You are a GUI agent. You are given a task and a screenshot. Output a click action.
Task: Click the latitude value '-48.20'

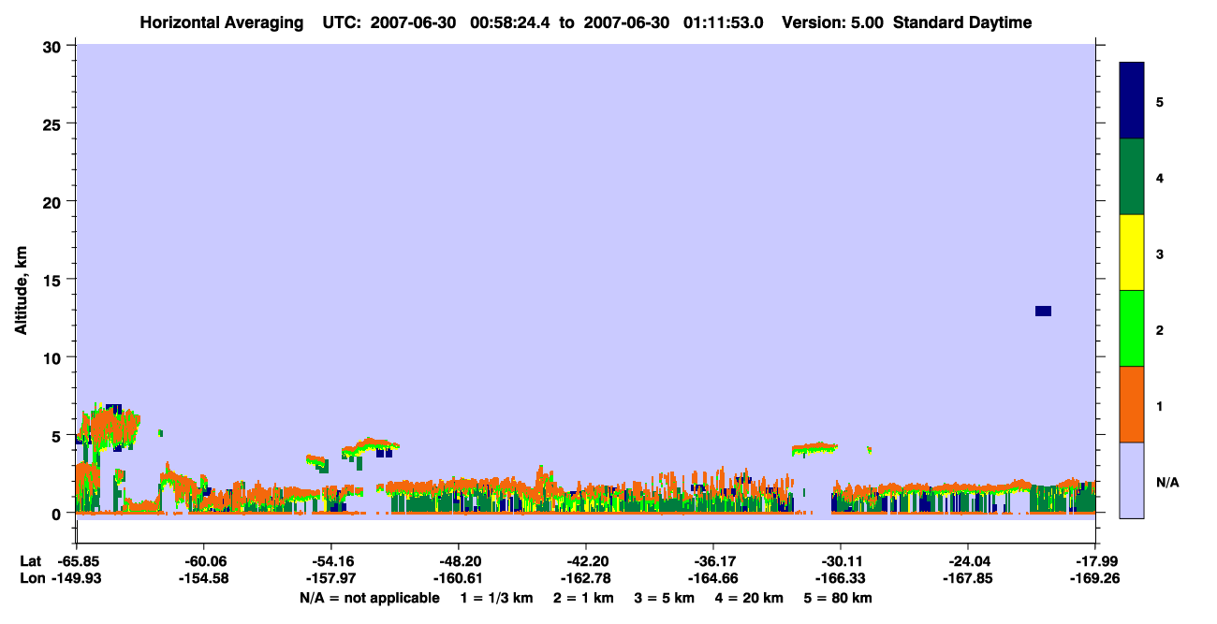point(458,561)
